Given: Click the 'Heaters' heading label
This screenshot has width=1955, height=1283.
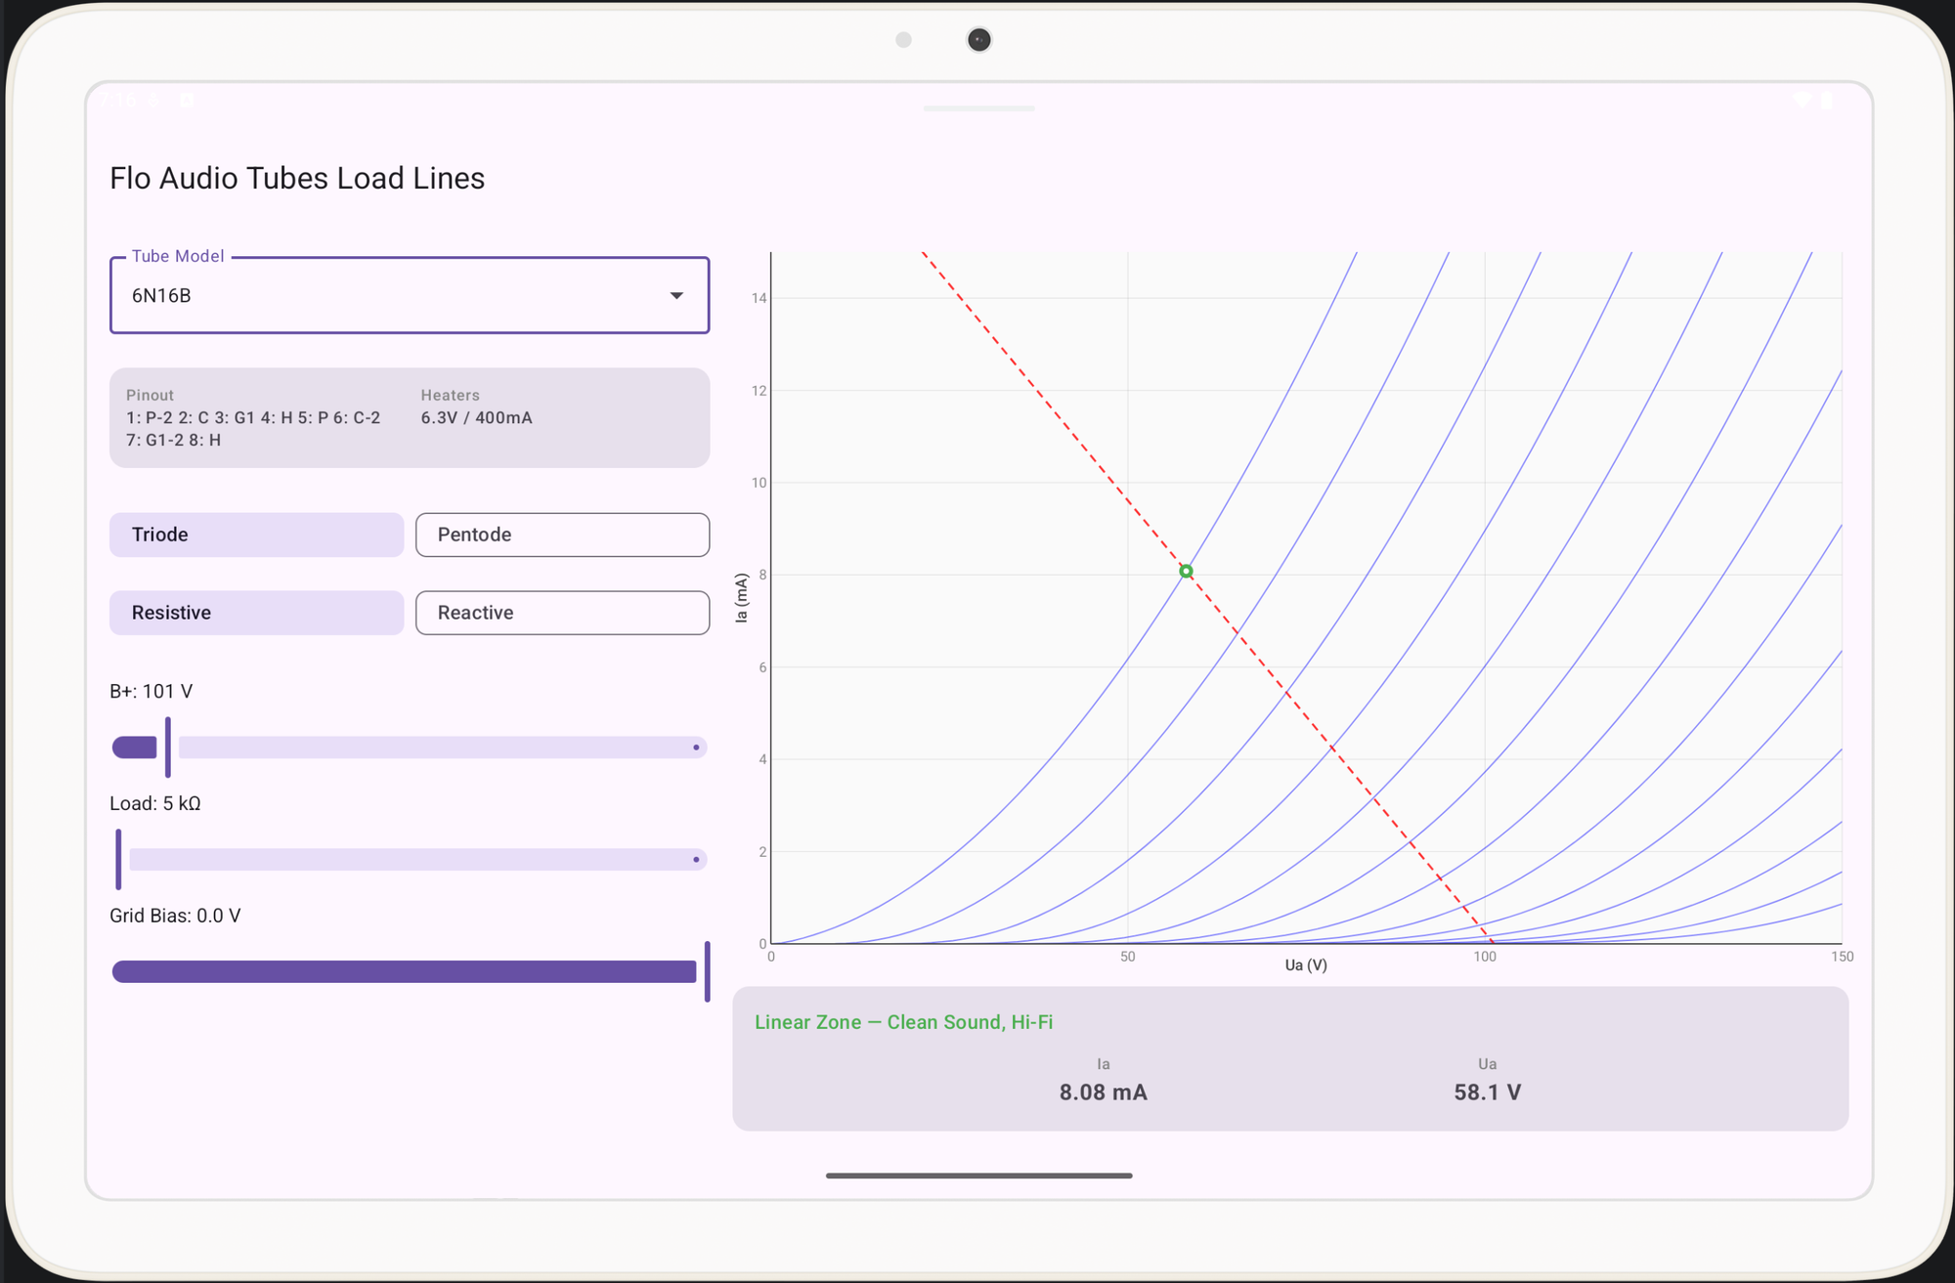Looking at the screenshot, I should tap(451, 395).
